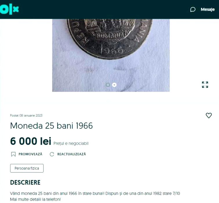
Task: Open the Mesaje chat bubble icon
Action: pos(193,10)
